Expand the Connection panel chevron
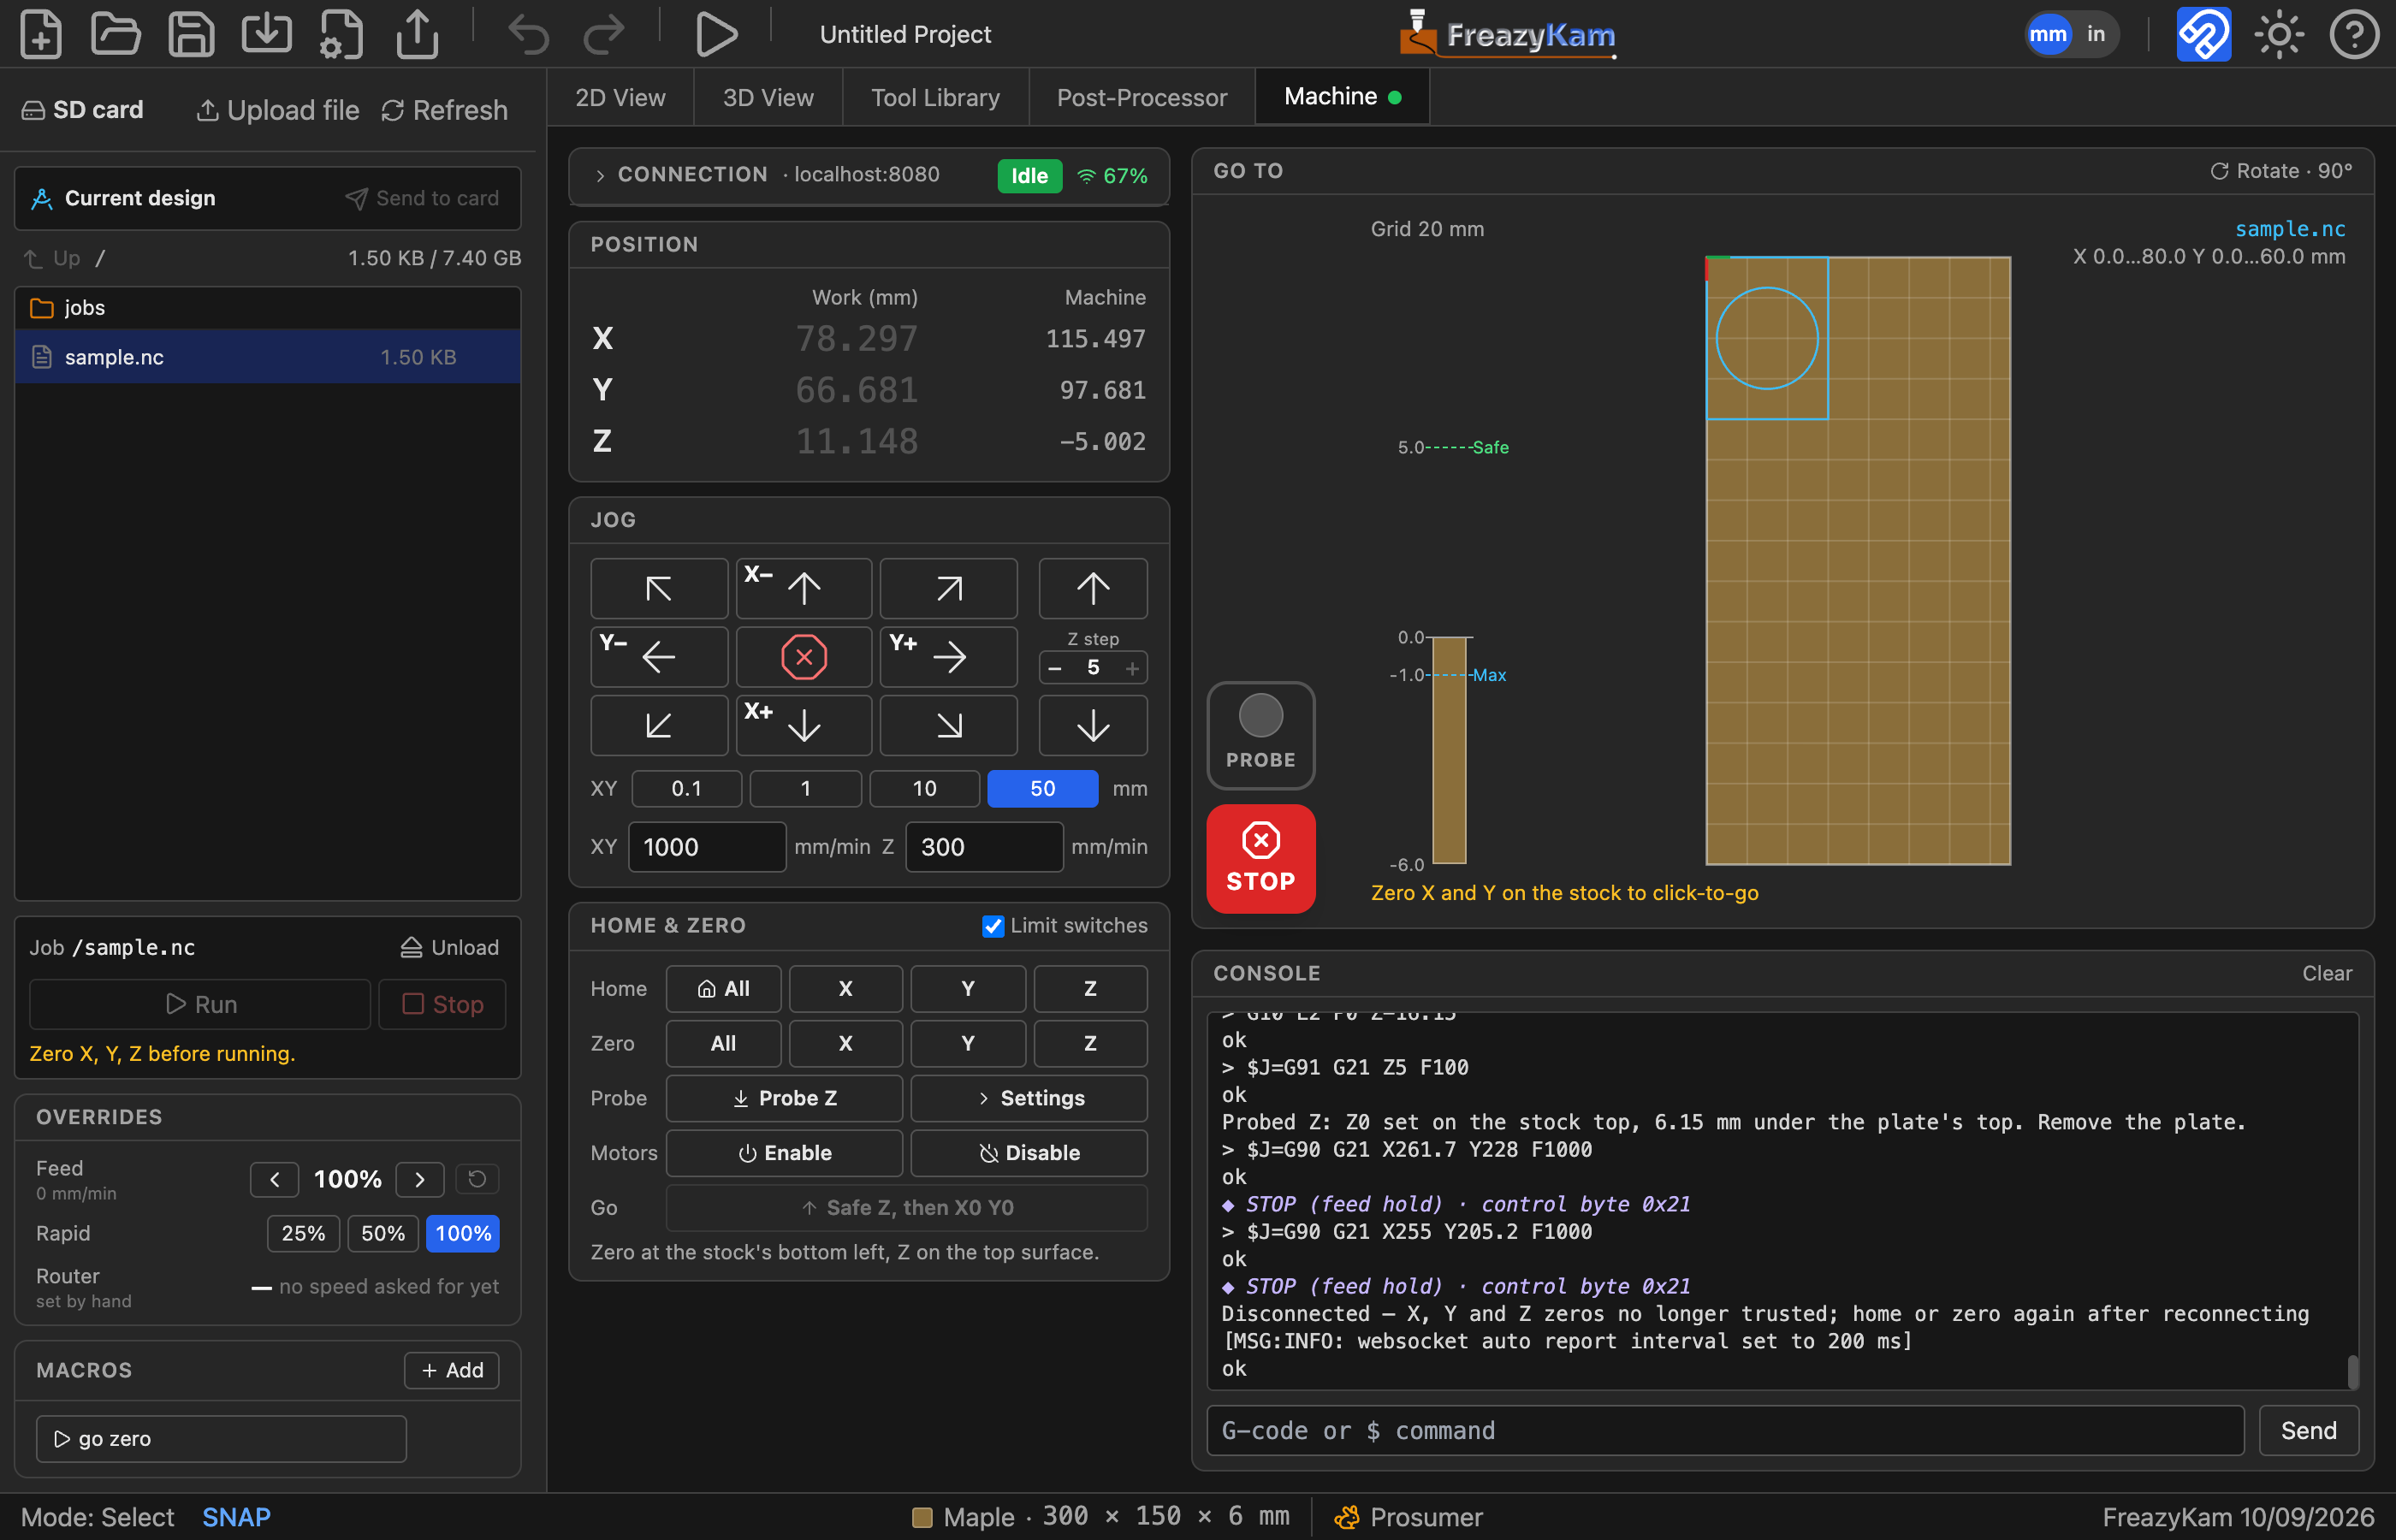Screen dimensions: 2396x1540 pyautogui.click(x=600, y=175)
